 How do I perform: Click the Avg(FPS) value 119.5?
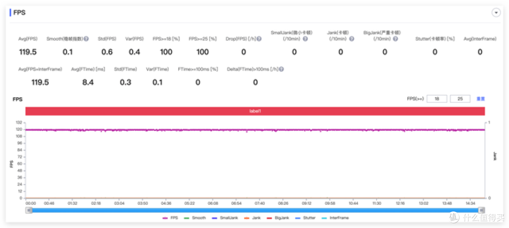28,52
